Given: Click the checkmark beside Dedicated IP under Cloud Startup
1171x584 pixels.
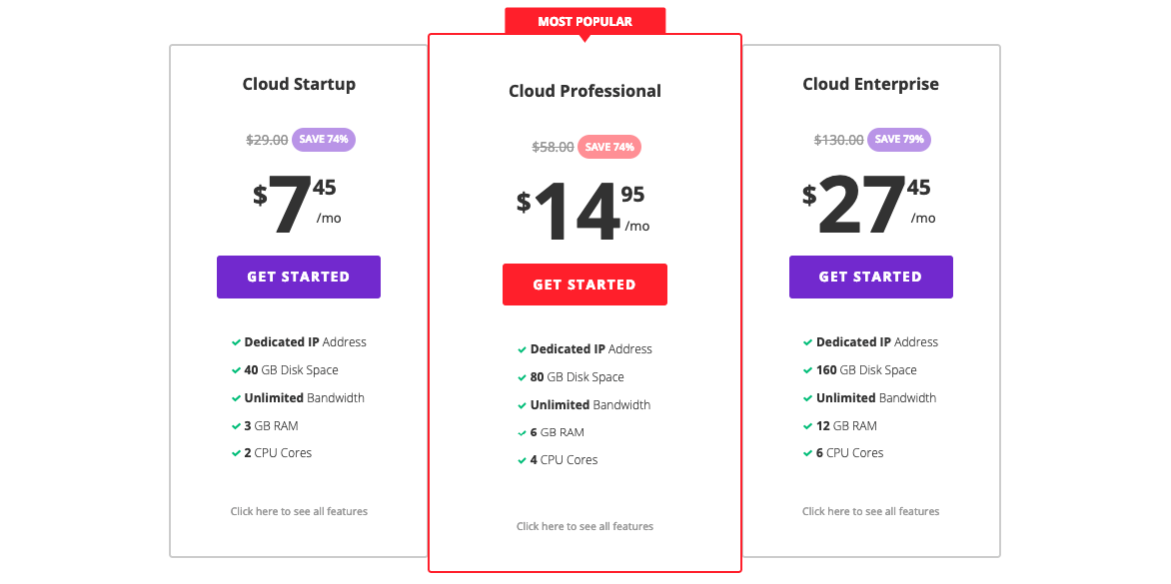Looking at the screenshot, I should click(235, 341).
